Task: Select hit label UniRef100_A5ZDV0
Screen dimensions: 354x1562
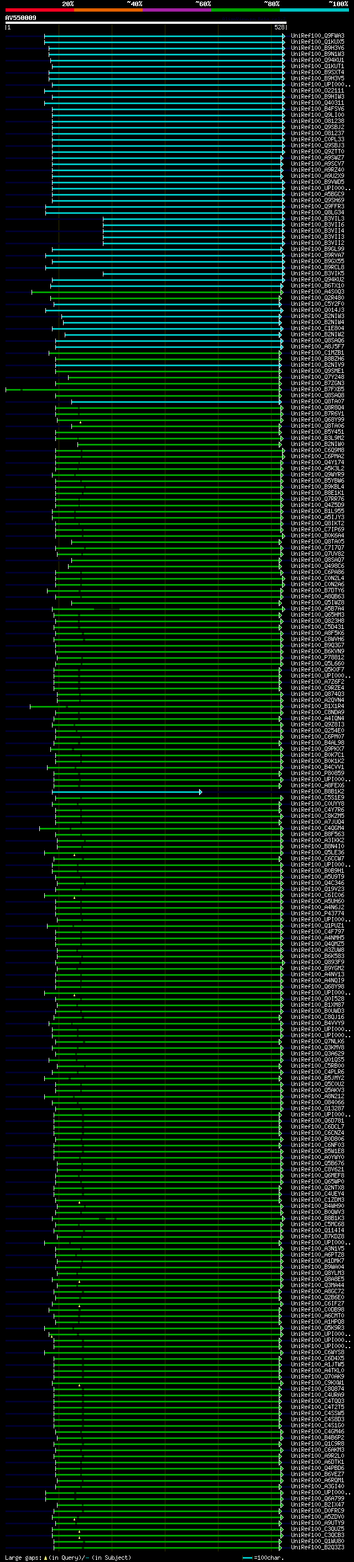Action: [x=317, y=1517]
